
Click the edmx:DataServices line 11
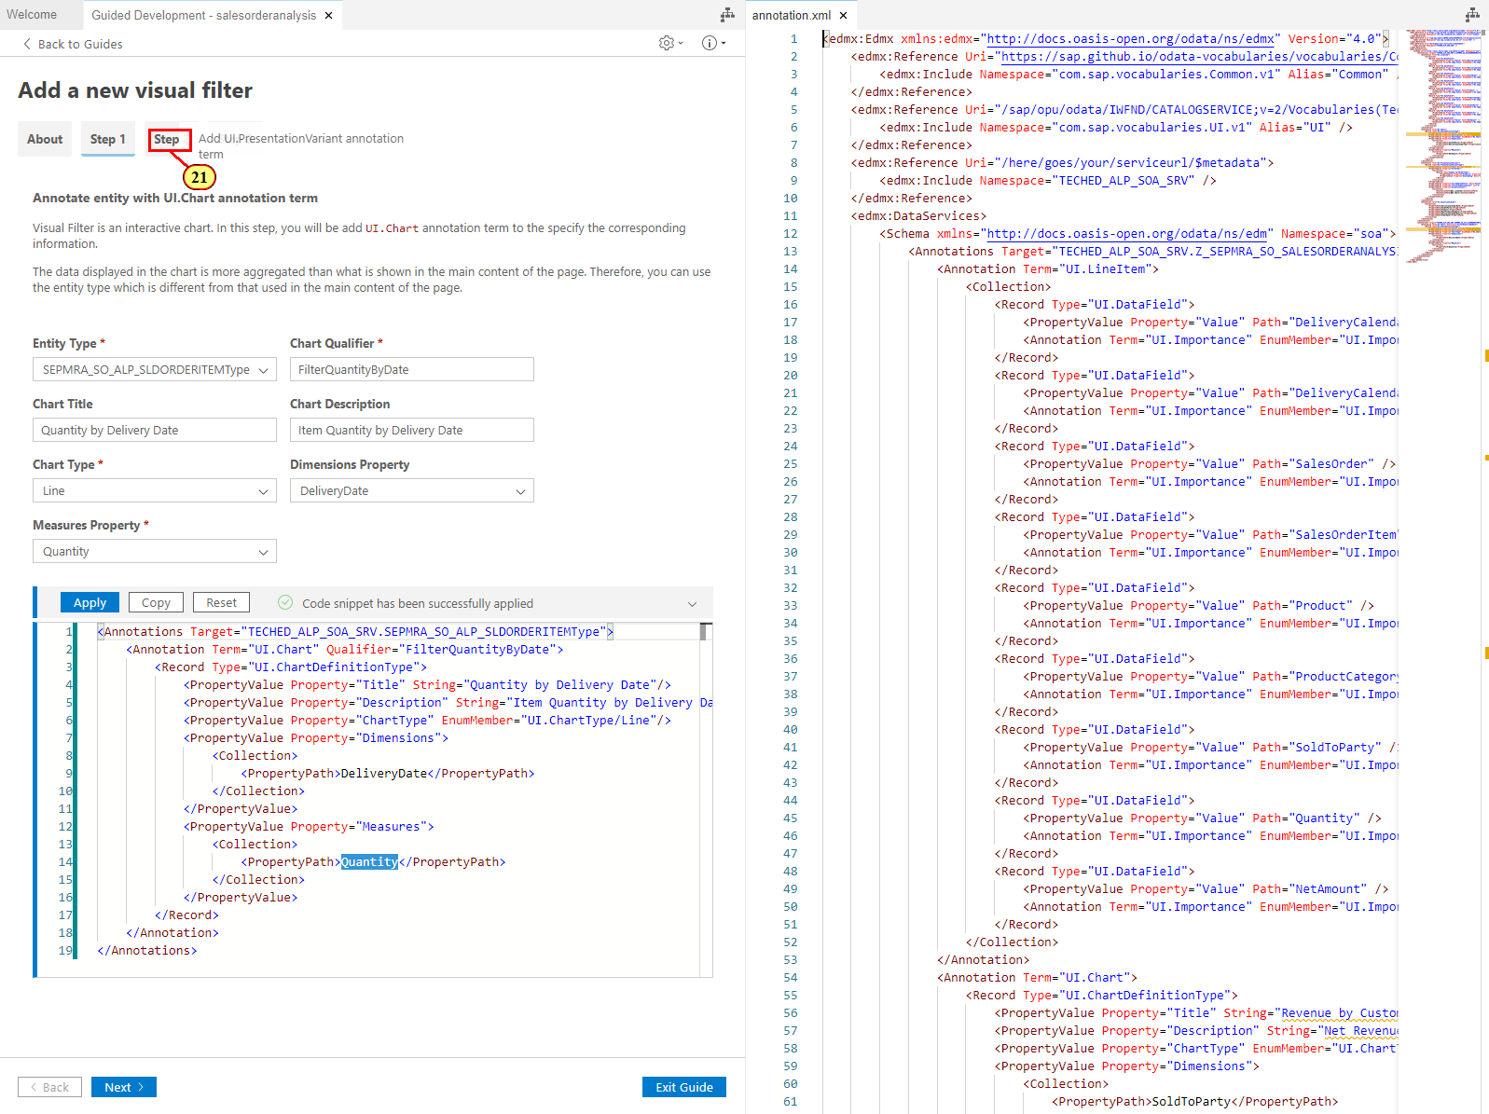point(918,215)
